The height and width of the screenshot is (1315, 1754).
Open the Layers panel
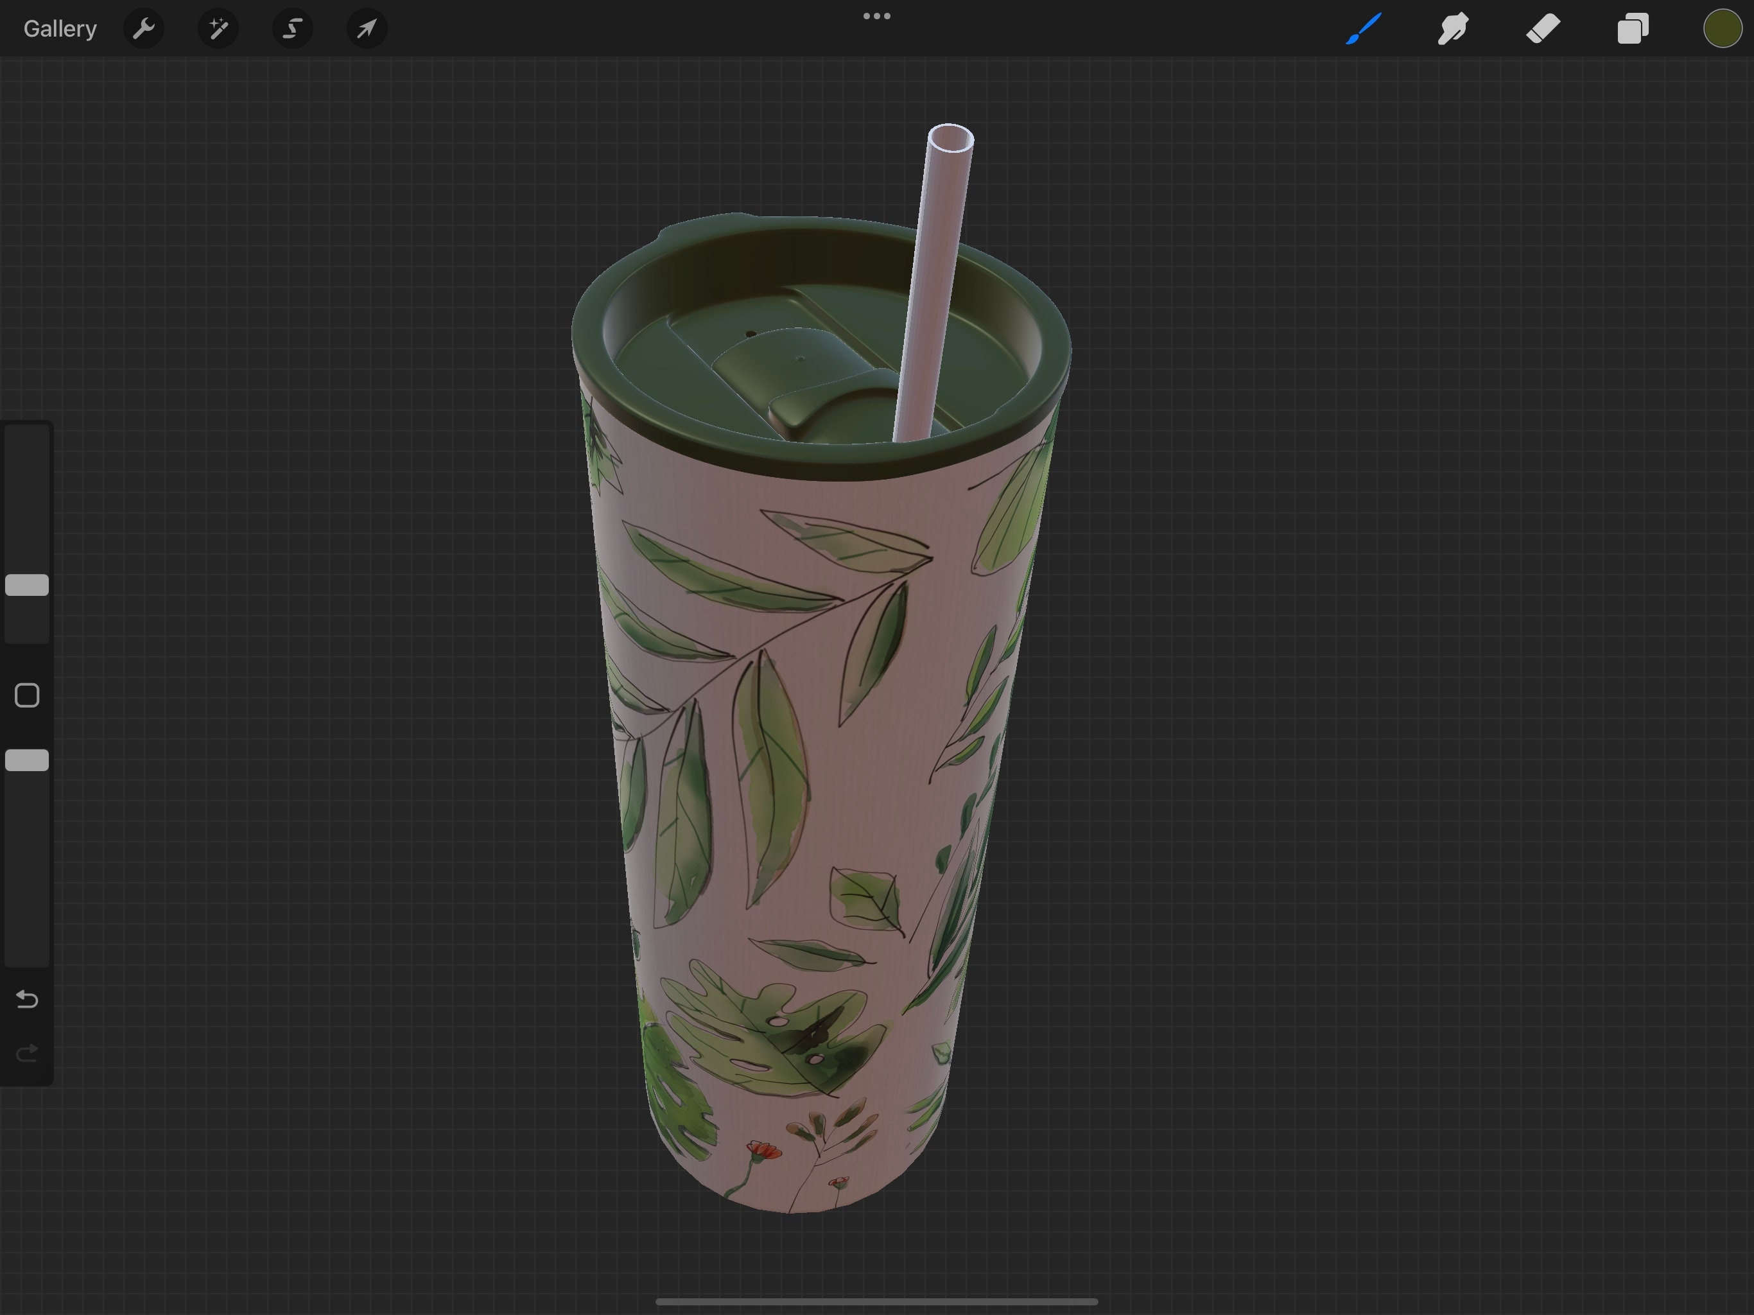(x=1633, y=28)
